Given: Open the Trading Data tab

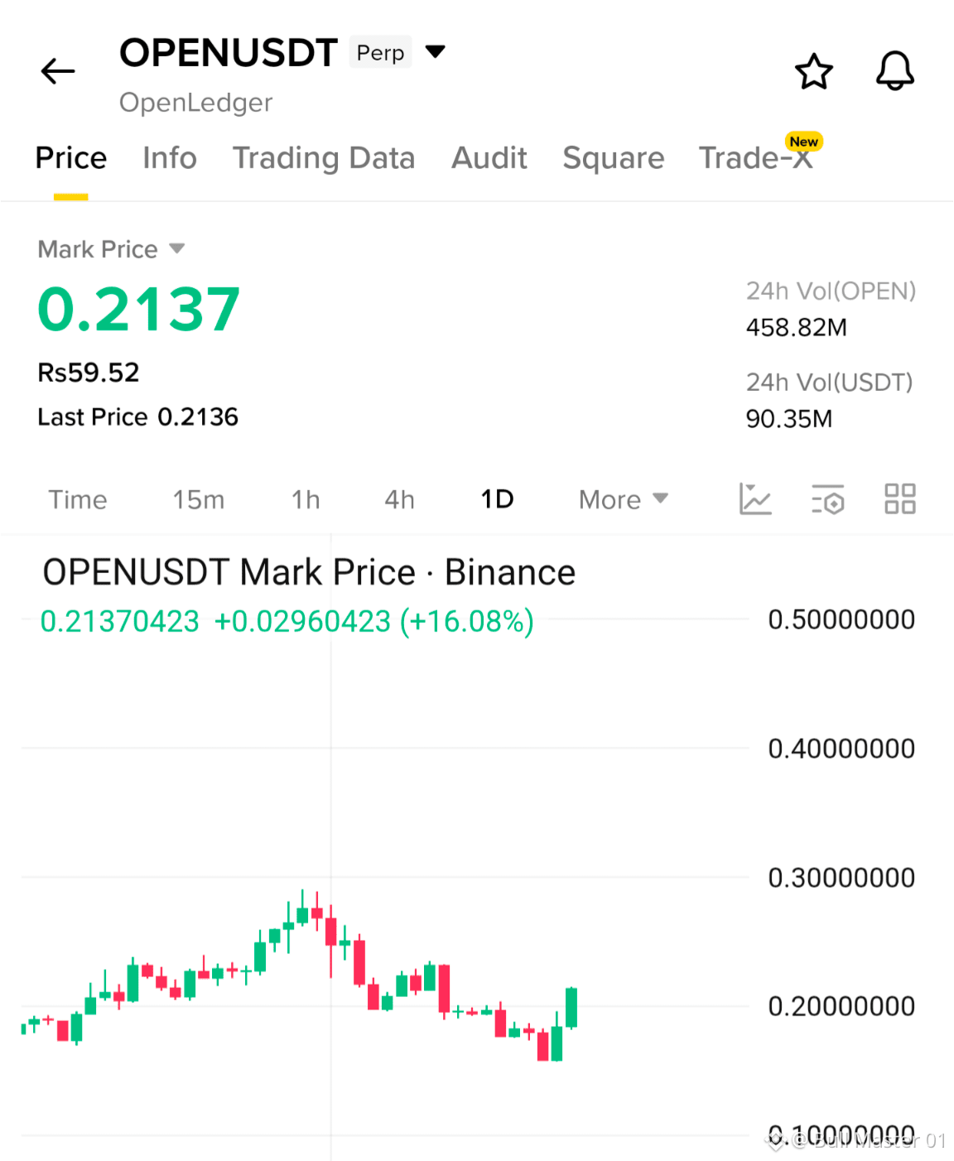Looking at the screenshot, I should coord(324,157).
